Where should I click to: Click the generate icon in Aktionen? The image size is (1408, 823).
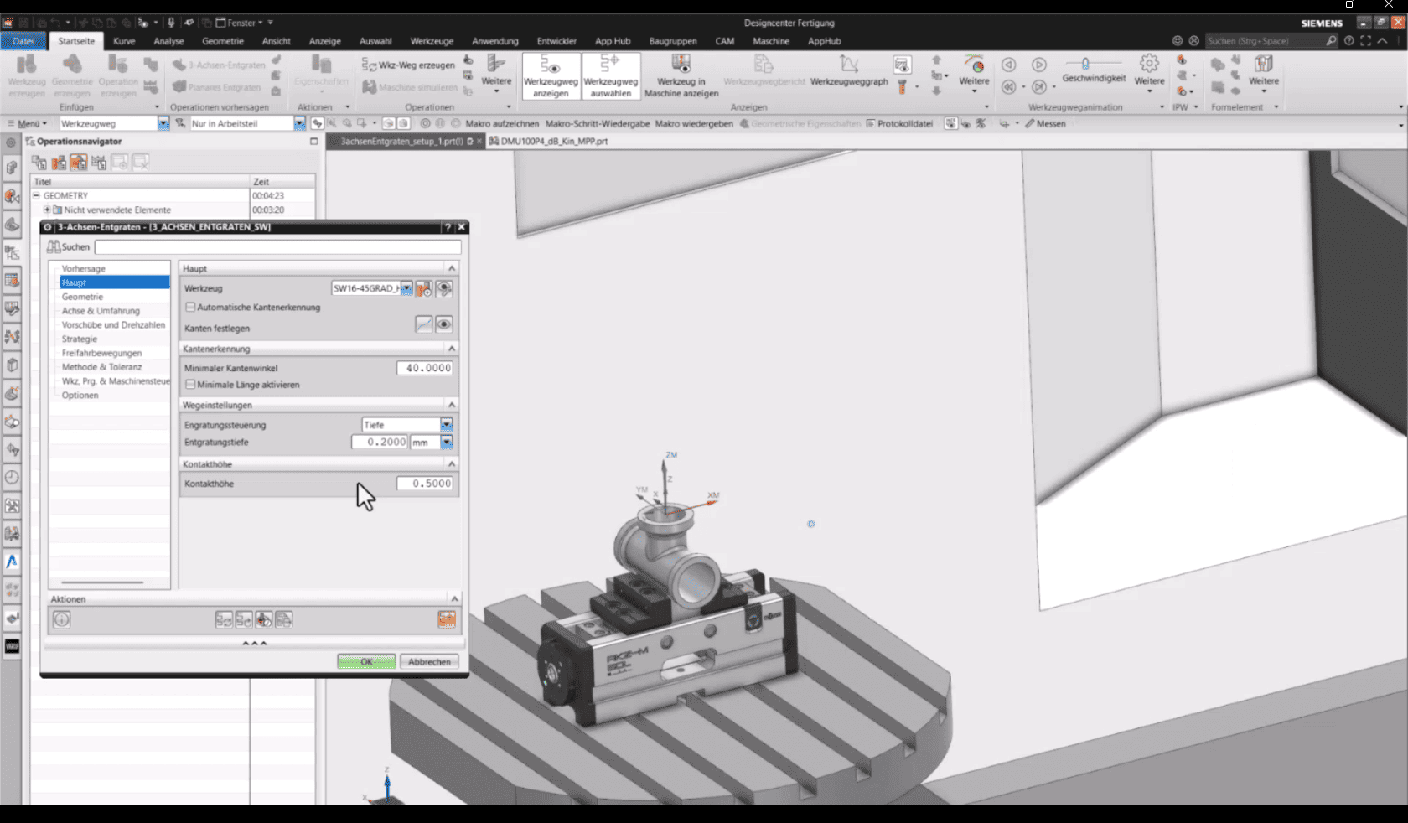[224, 620]
